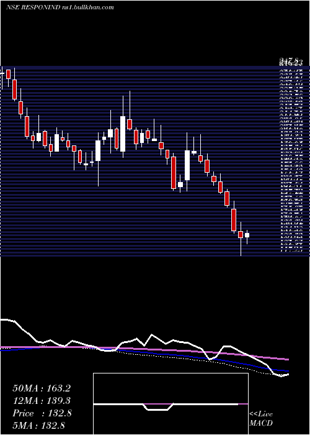
Task: Select the 50MA : 163.2 value
Action: [x=42, y=388]
